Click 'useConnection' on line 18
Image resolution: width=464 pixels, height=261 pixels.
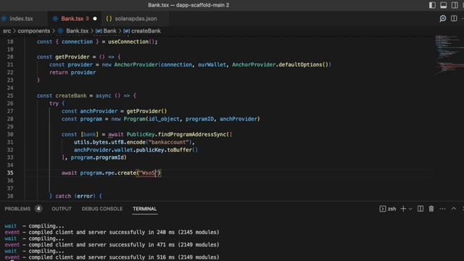click(128, 42)
